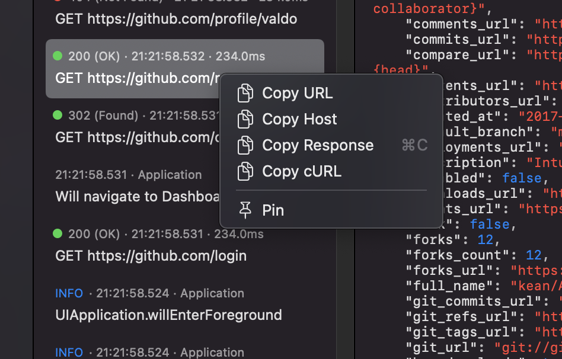Click the green status dot of 21:21:58.532 request
The image size is (562, 359).
58,56
